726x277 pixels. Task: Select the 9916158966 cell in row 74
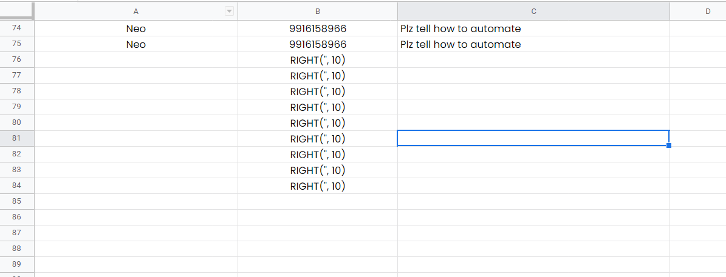pos(318,28)
